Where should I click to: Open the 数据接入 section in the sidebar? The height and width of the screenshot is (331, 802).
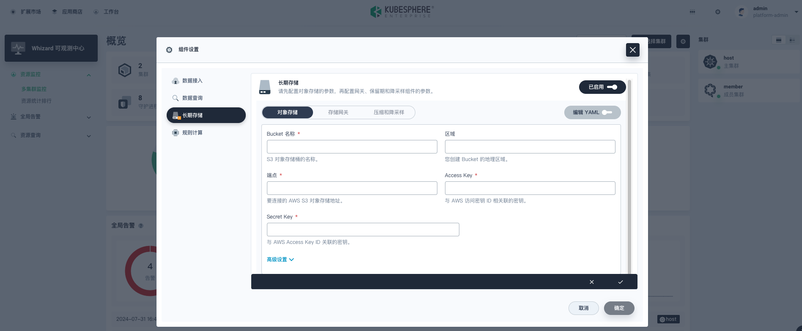tap(206, 81)
